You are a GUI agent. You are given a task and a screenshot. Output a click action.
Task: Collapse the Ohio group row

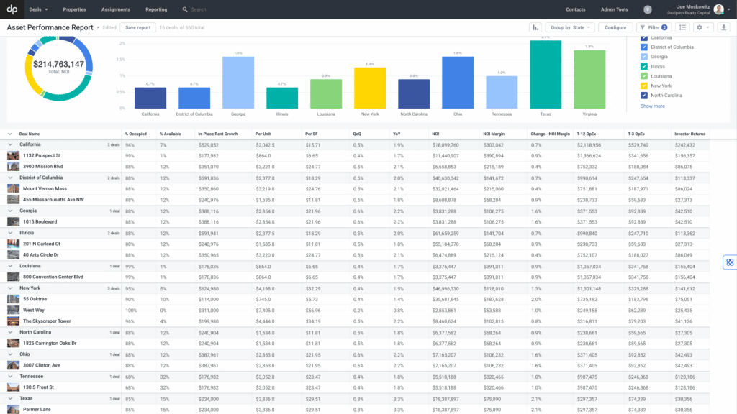click(x=10, y=354)
